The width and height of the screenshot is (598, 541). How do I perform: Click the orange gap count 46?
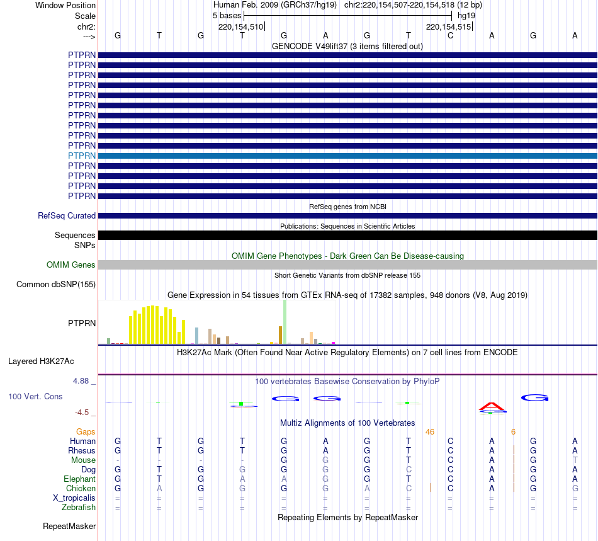point(430,432)
